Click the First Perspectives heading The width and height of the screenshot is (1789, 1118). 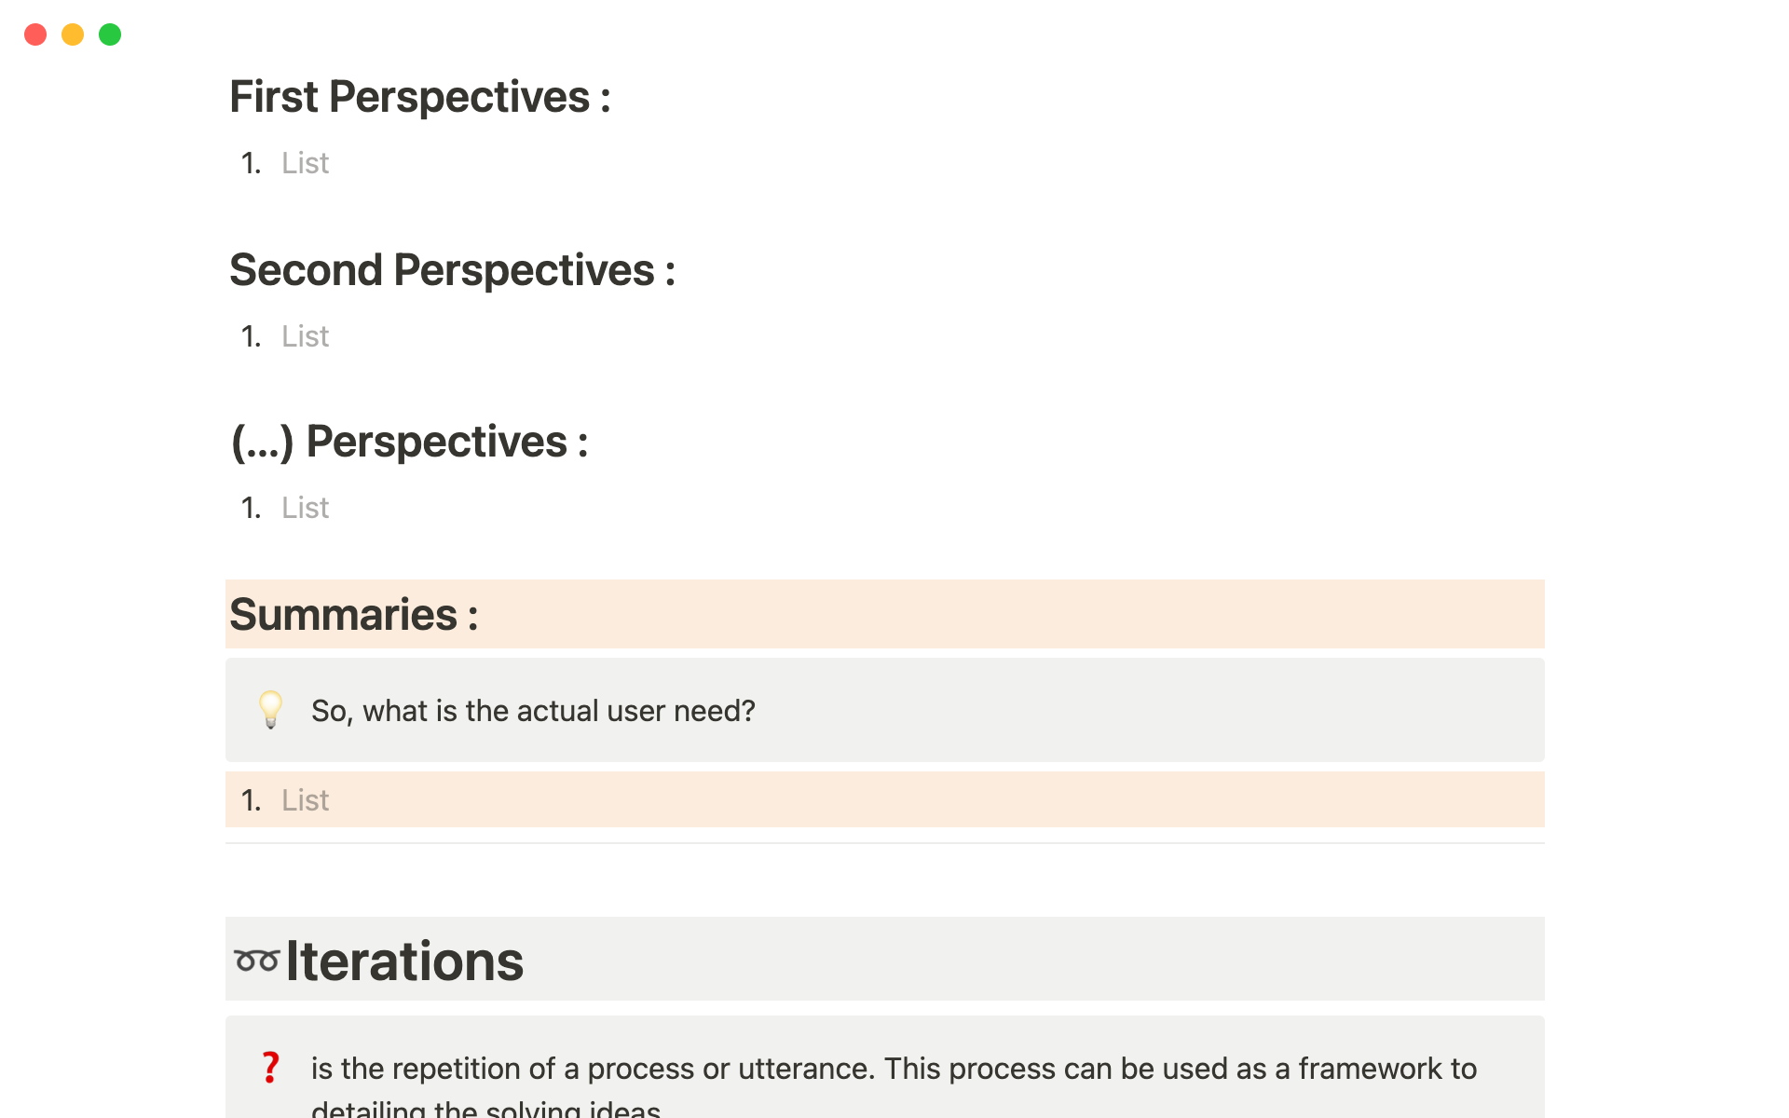pyautogui.click(x=419, y=97)
